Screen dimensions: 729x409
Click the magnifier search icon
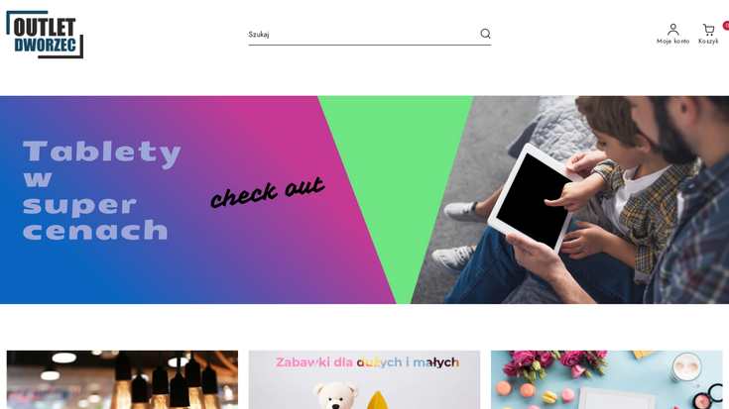[485, 34]
